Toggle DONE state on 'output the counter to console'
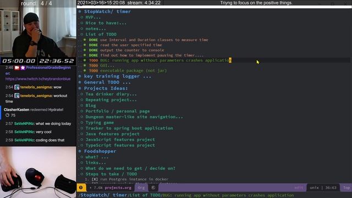The width and height of the screenshot is (352, 198). click(93, 50)
